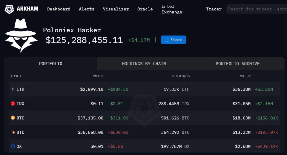
Task: Focus the token search field
Action: pos(256,9)
